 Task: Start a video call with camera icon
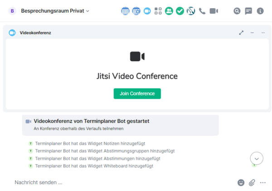pyautogui.click(x=214, y=11)
